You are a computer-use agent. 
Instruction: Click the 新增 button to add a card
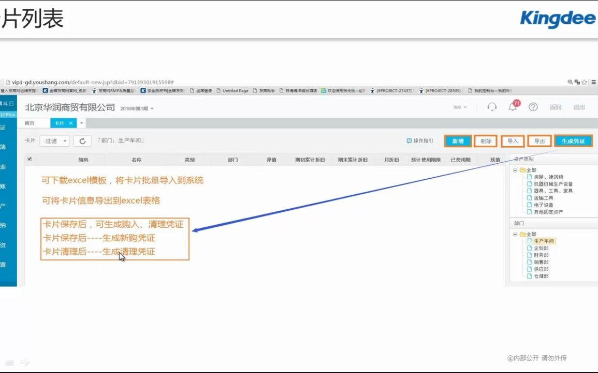457,140
